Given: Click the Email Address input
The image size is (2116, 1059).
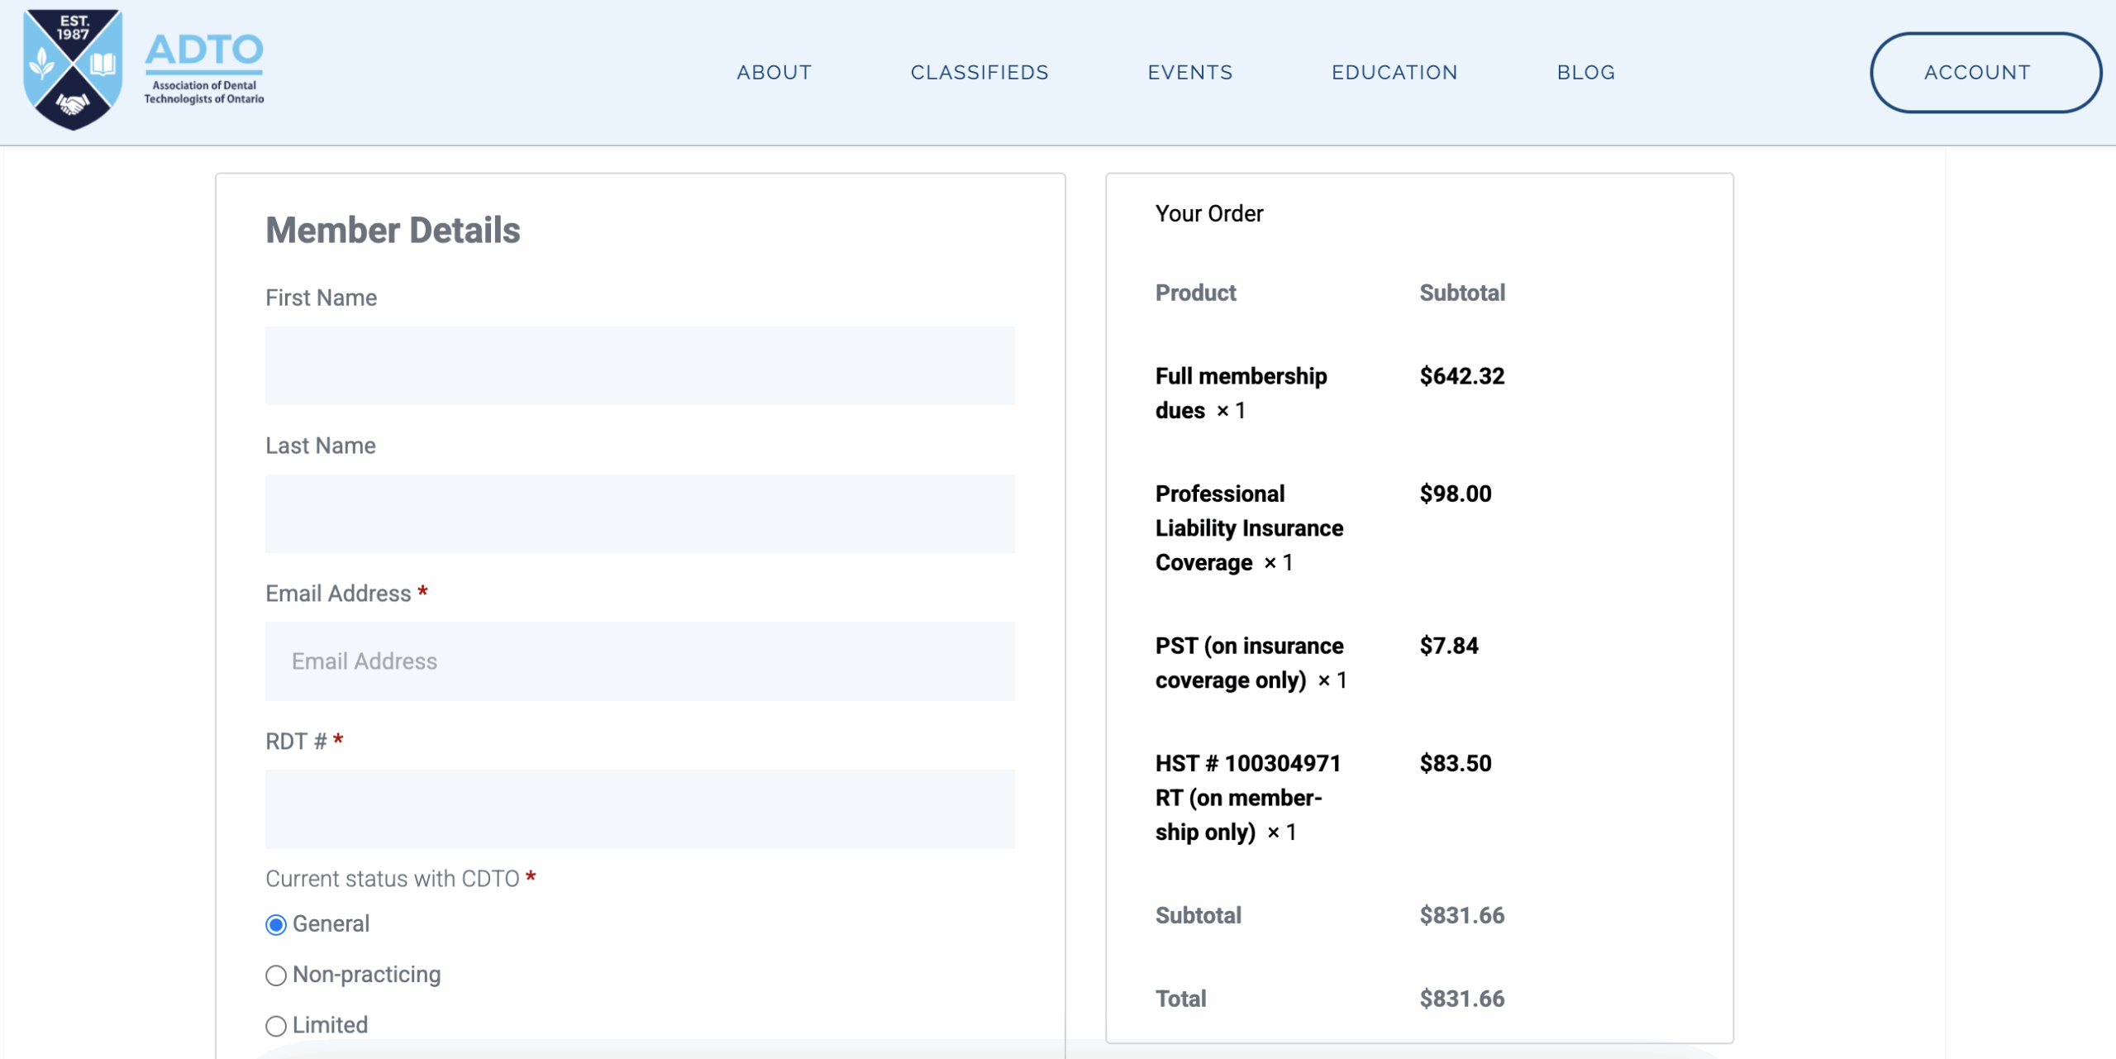Looking at the screenshot, I should tap(640, 661).
